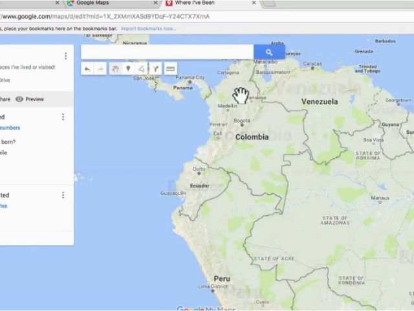Screen dimensions: 414x311
Task: Click the Import bookmarks now link
Action: pos(148,29)
